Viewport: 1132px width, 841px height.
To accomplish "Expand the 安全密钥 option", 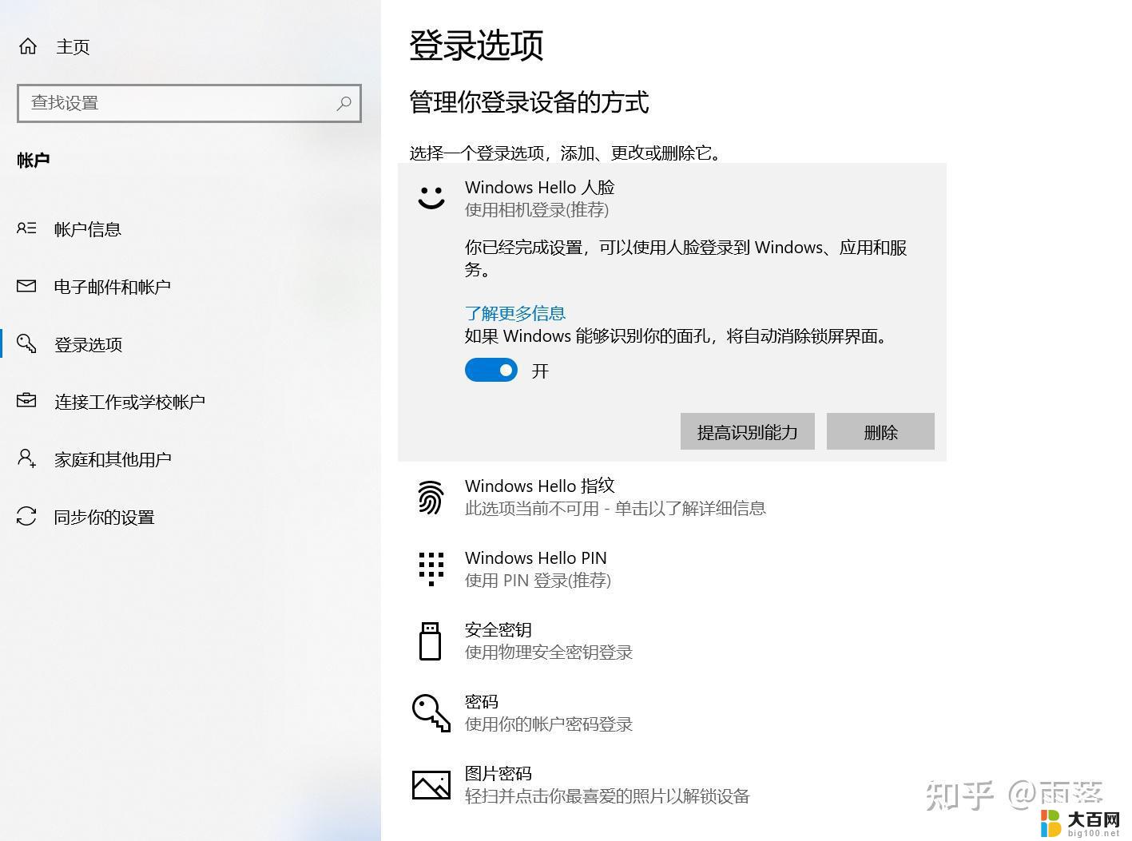I will tap(672, 641).
